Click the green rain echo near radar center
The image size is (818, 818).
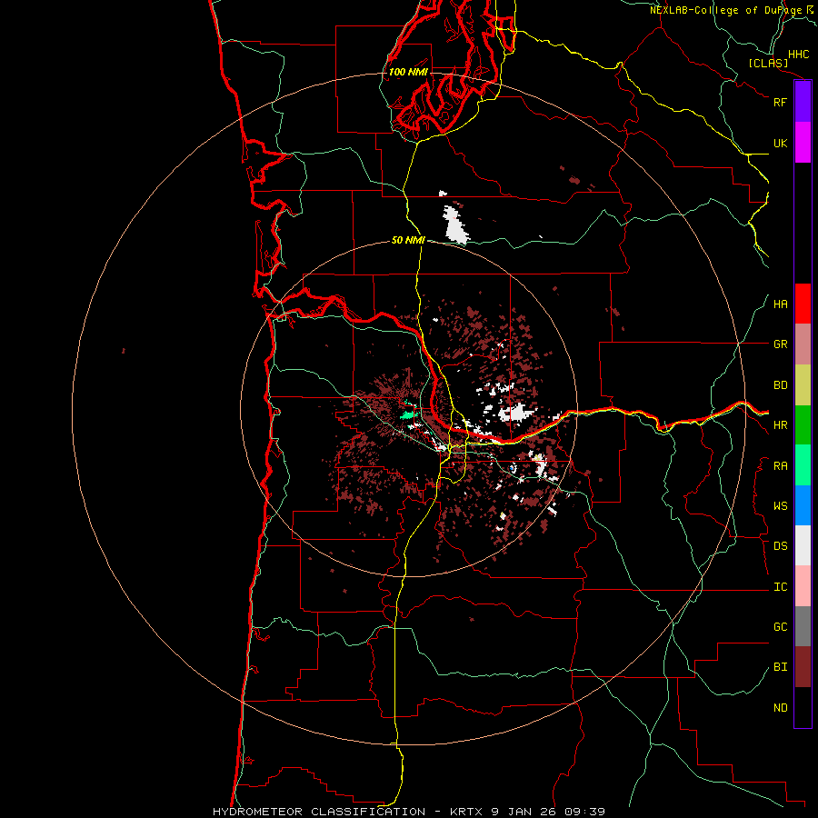[407, 414]
